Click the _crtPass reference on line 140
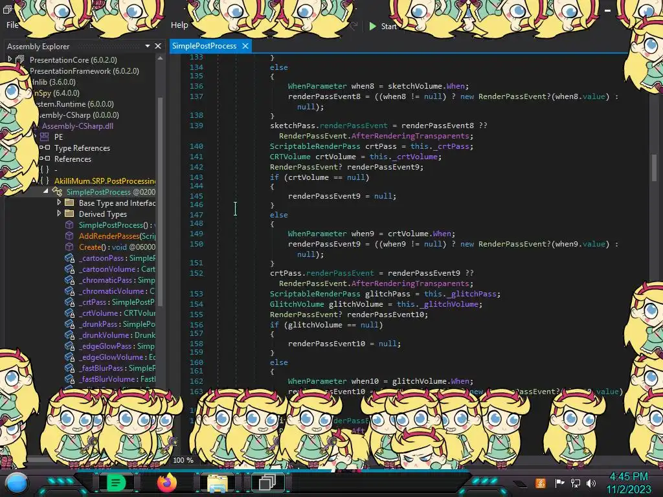The image size is (663, 497). coord(453,146)
